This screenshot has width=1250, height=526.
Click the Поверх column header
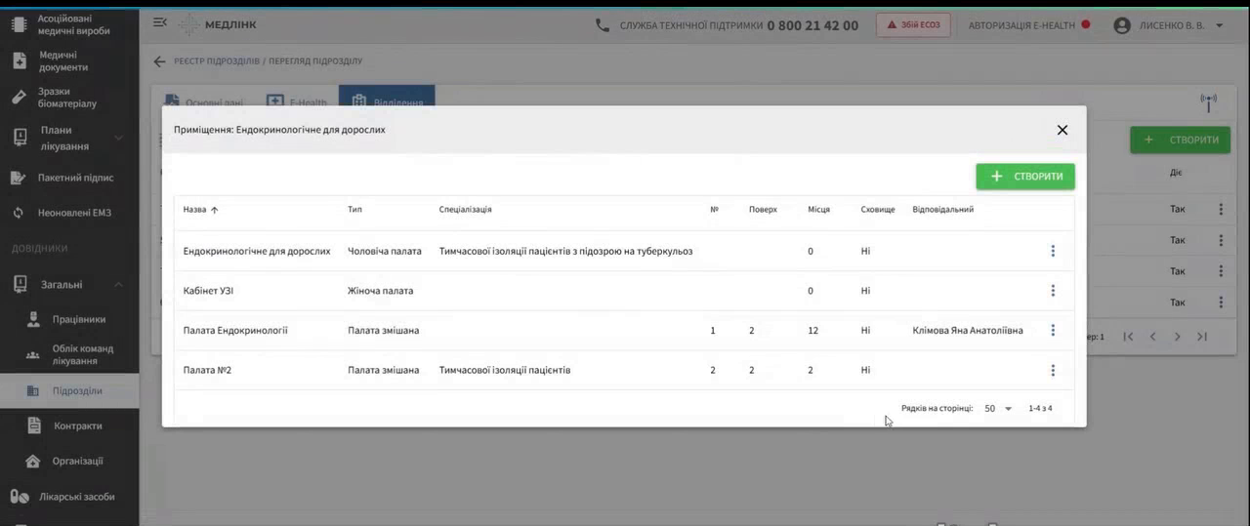pyautogui.click(x=763, y=210)
